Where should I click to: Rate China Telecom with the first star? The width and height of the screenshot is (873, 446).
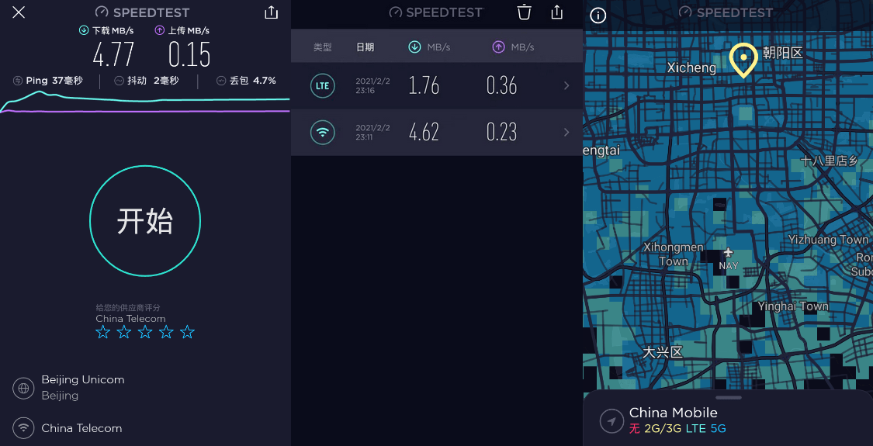tap(102, 333)
